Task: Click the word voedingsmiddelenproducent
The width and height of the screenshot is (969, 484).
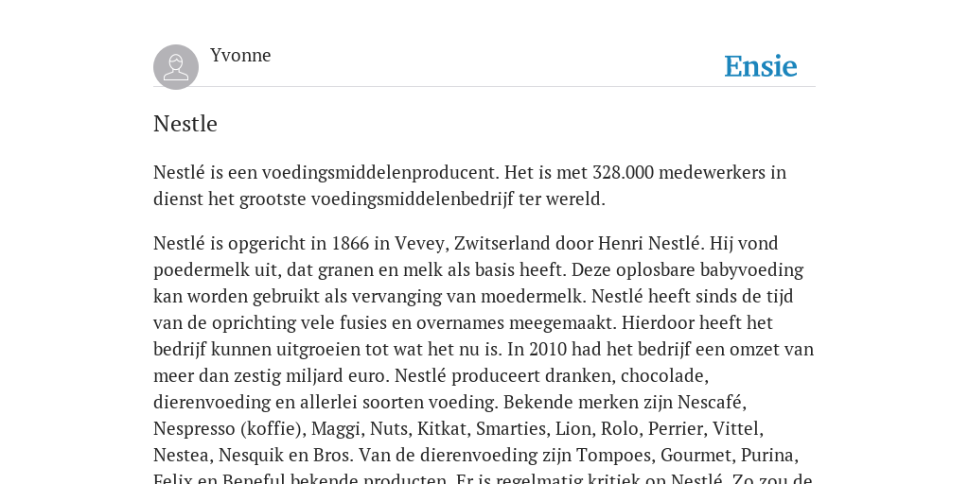Action: click(382, 173)
